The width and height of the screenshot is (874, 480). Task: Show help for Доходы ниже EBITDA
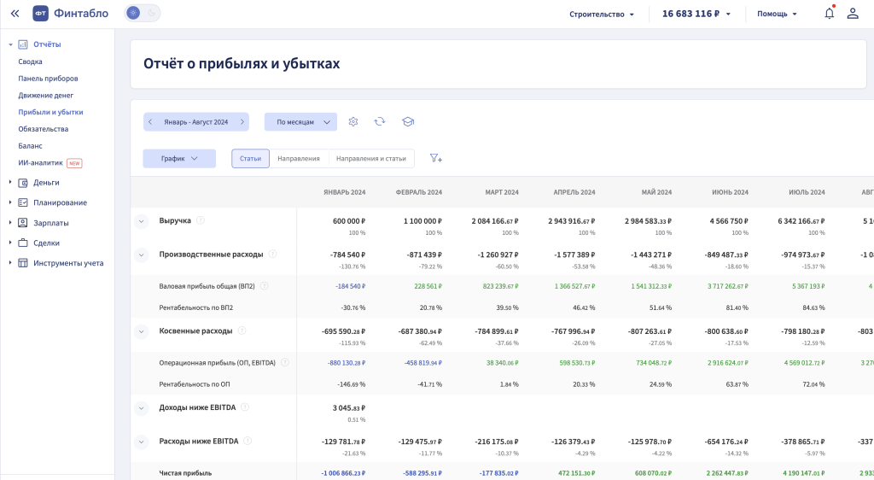point(245,407)
